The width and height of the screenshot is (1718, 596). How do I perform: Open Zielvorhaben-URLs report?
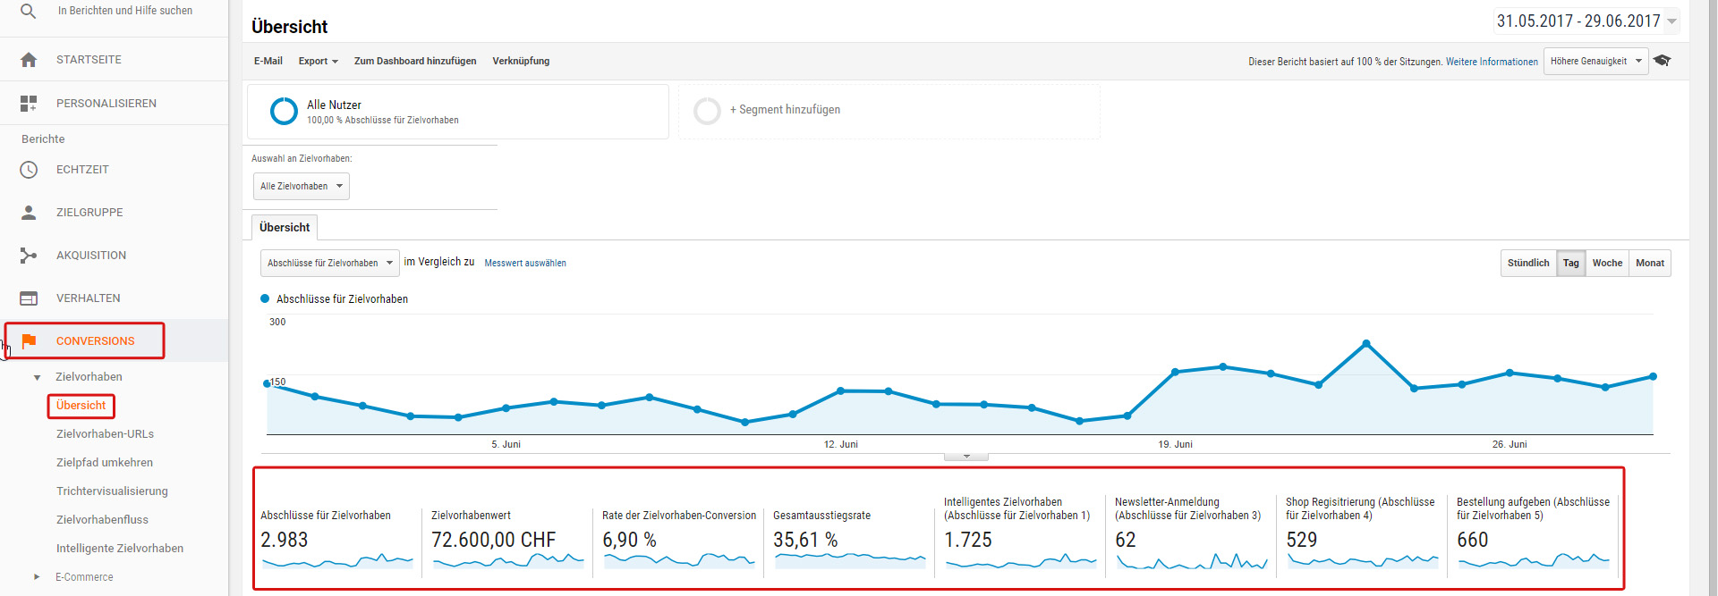coord(106,434)
